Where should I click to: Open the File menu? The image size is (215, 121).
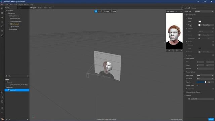(x=2, y=5)
